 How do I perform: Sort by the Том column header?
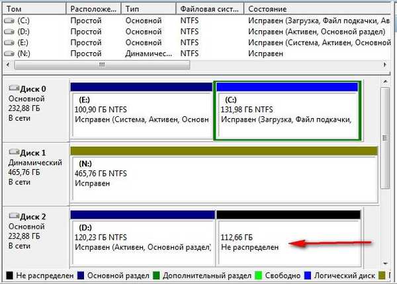[x=34, y=9]
